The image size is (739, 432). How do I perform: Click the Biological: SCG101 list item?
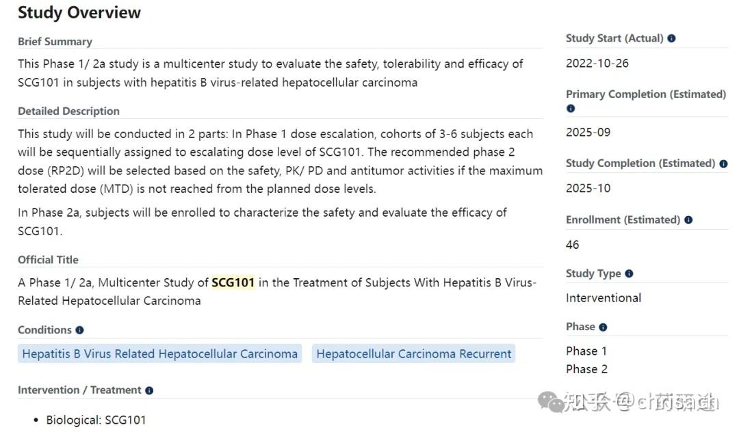[x=96, y=420]
